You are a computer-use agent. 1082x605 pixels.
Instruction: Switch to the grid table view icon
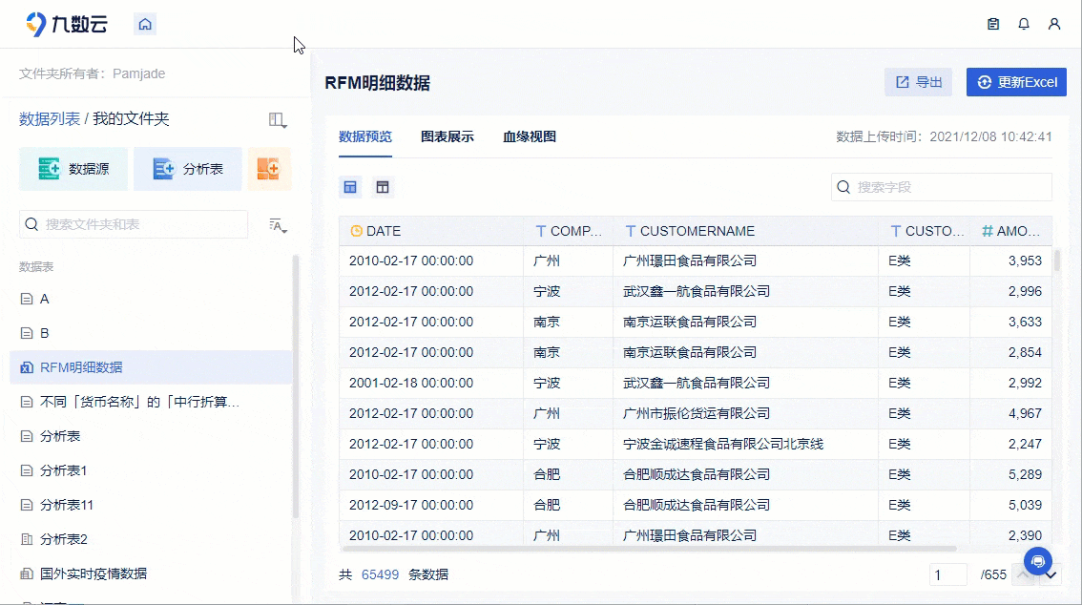tap(350, 187)
